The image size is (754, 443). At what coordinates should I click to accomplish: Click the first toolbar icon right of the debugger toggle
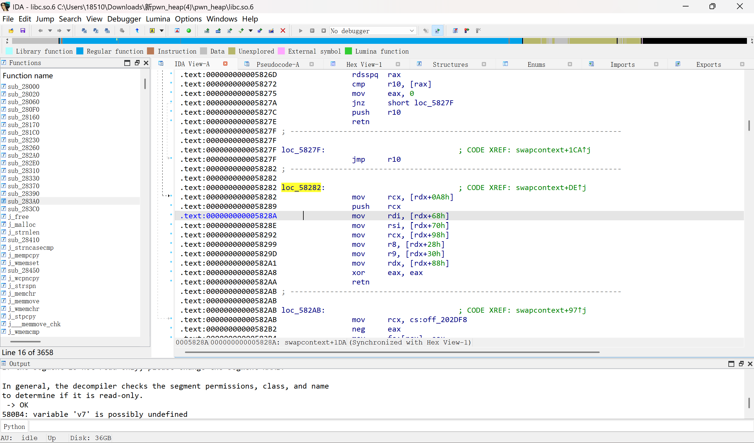coord(455,31)
